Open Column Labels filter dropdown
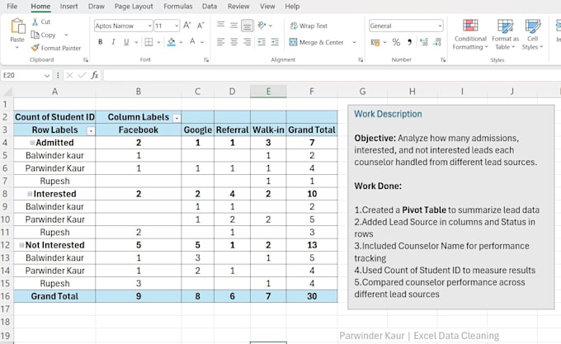 point(177,118)
